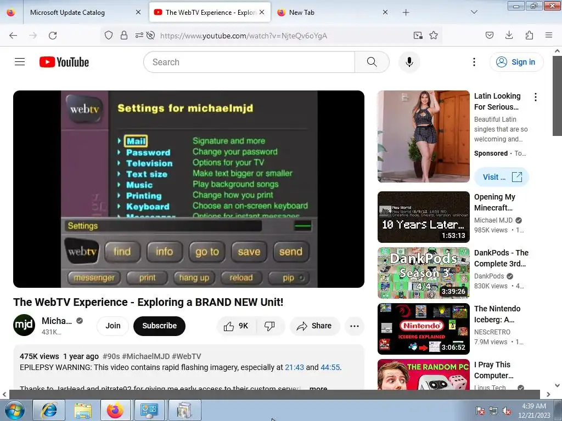Viewport: 562px width, 421px height.
Task: Open the YouTube settings three-dot menu
Action: [474, 62]
